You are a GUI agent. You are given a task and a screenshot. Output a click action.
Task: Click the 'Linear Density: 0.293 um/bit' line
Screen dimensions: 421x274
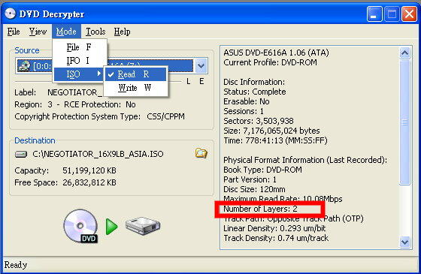(x=274, y=228)
